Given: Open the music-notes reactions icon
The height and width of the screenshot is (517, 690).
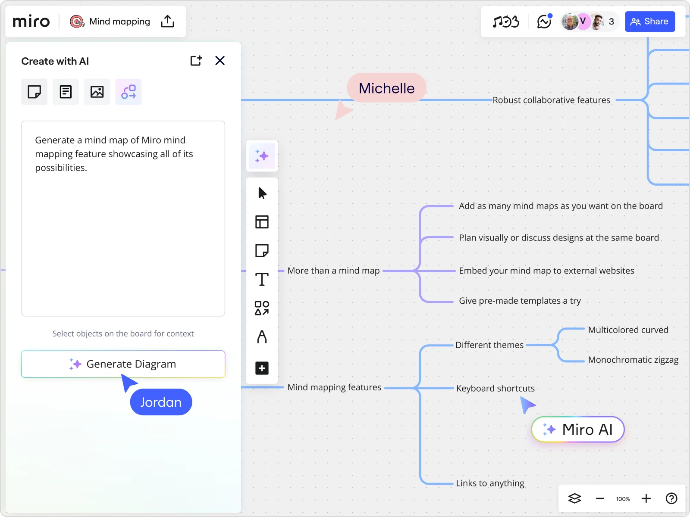Looking at the screenshot, I should pos(506,22).
